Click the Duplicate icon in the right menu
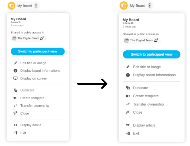The height and width of the screenshot is (146, 190). click(128, 88)
